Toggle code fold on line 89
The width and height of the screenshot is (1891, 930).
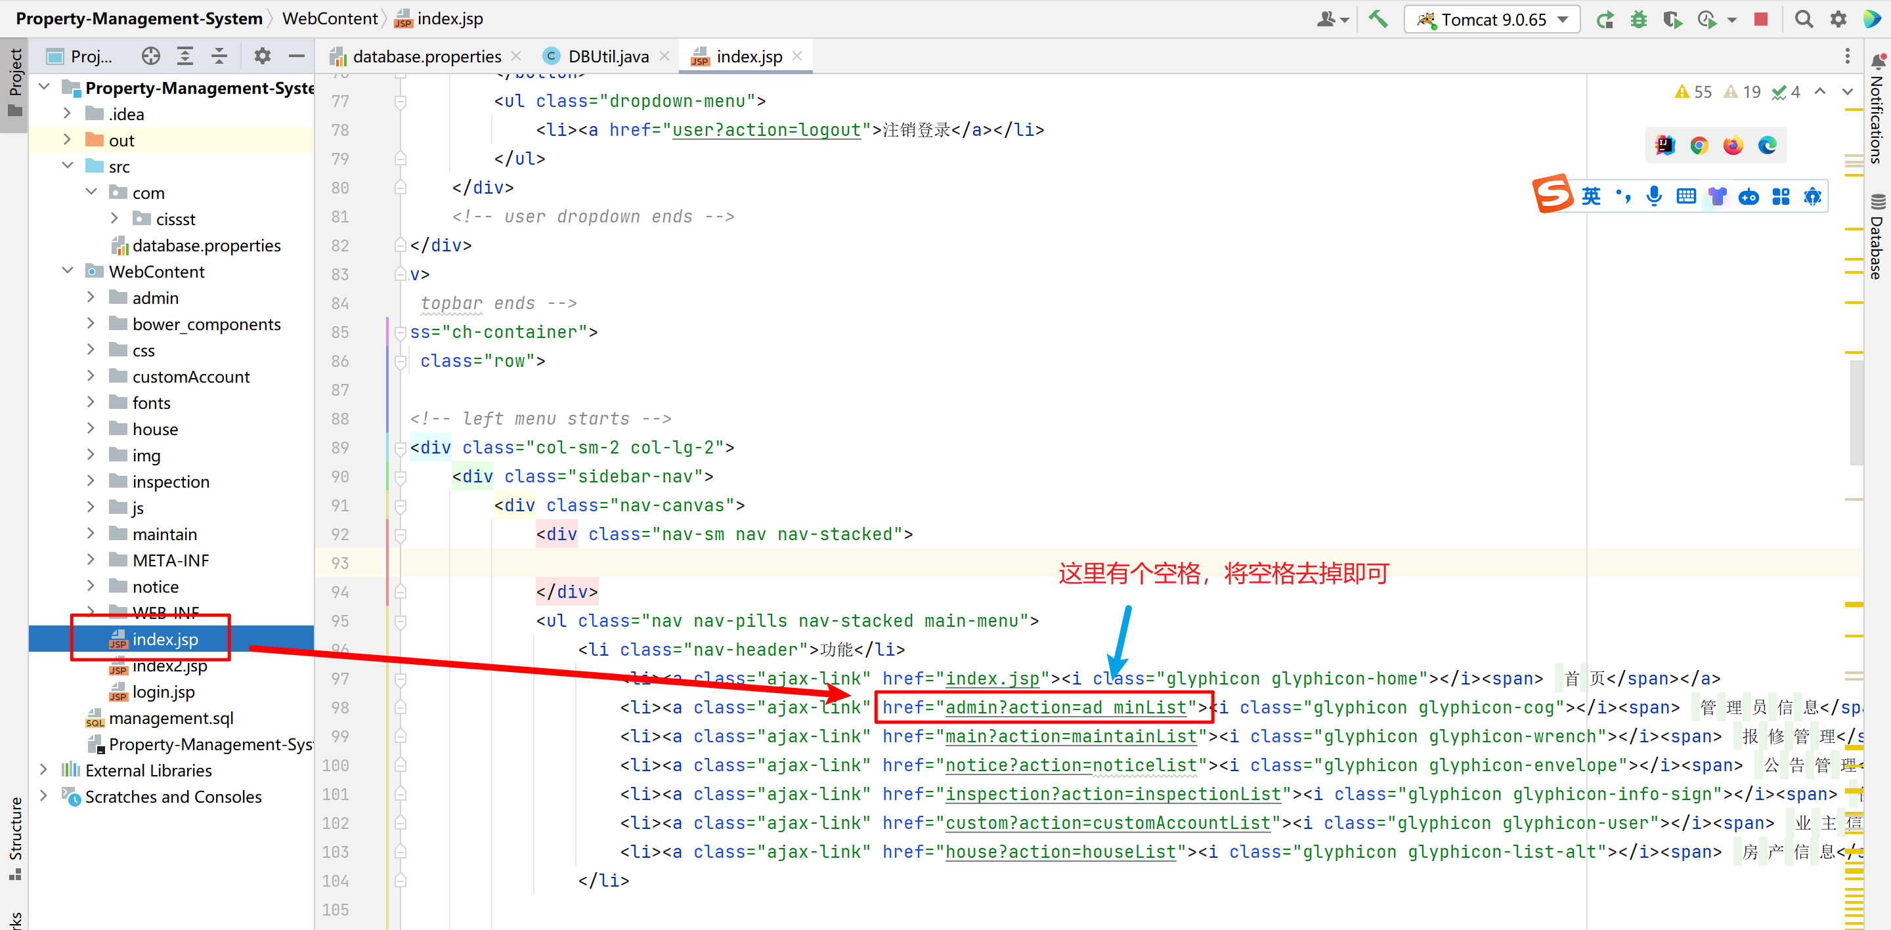click(401, 448)
